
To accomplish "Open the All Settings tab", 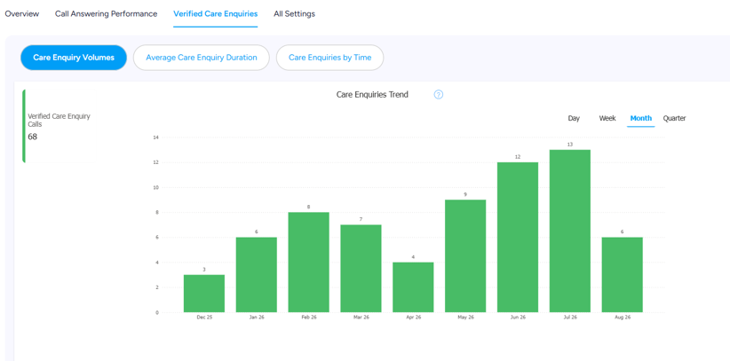I will (x=294, y=14).
